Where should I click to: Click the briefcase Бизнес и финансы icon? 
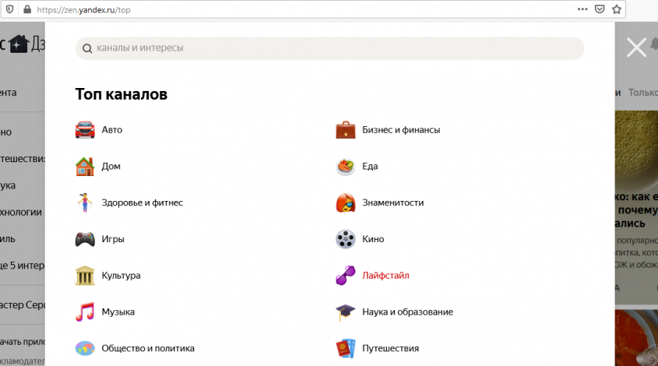[346, 130]
